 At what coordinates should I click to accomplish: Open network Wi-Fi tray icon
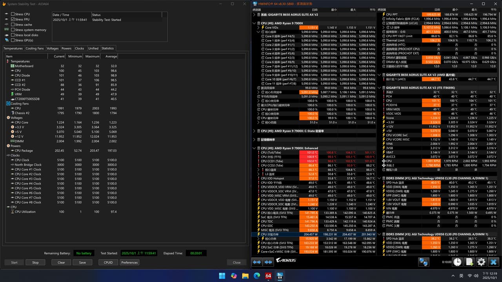coord(469,276)
